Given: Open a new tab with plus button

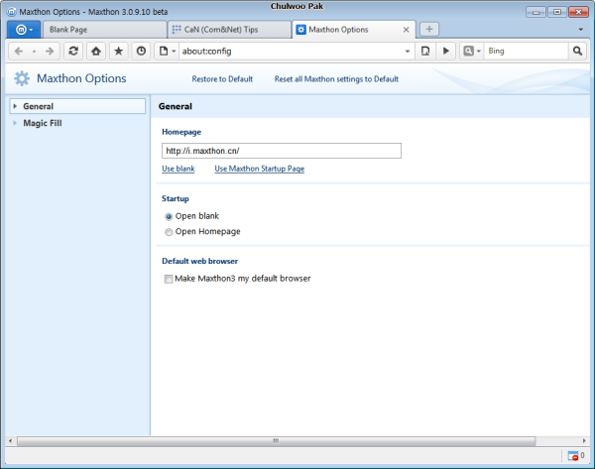Looking at the screenshot, I should [429, 29].
